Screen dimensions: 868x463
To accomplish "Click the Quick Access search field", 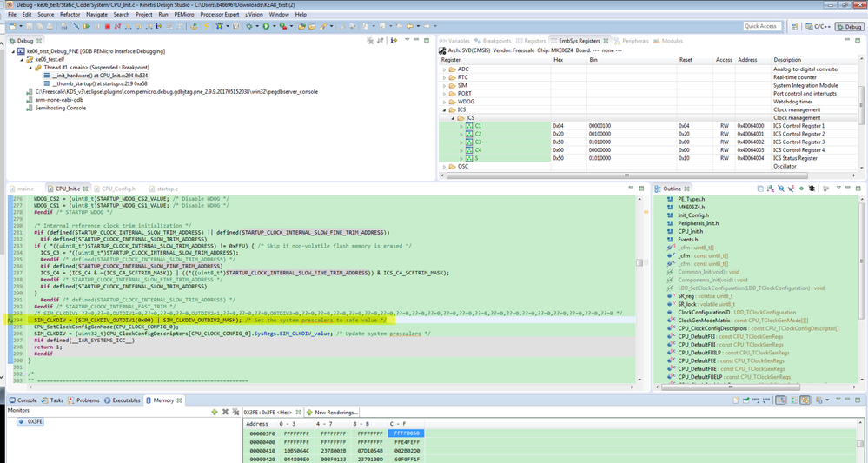I will (x=761, y=26).
